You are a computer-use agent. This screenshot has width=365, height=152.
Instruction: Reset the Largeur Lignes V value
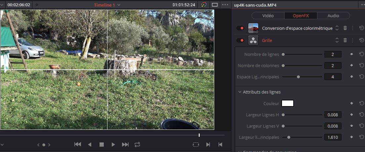pos(361,126)
